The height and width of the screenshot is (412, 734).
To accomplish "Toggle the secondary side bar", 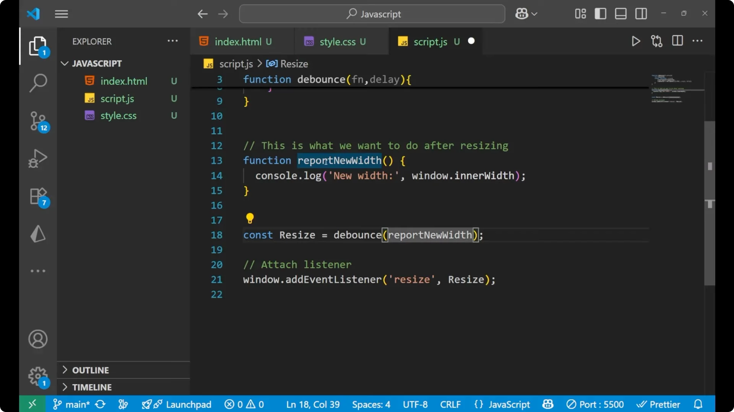I will [x=641, y=13].
